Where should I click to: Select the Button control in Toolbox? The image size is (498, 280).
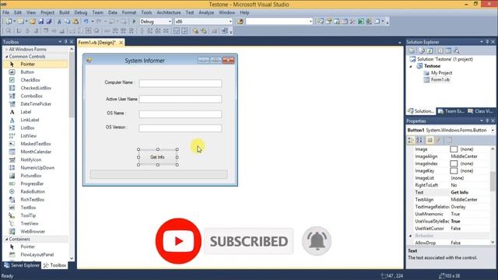[27, 72]
